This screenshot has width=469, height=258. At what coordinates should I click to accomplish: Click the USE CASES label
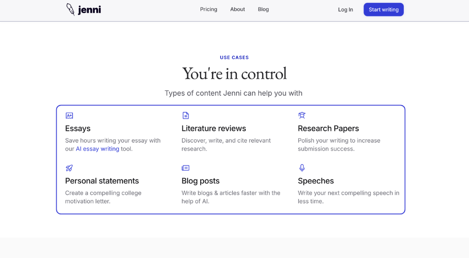234,58
